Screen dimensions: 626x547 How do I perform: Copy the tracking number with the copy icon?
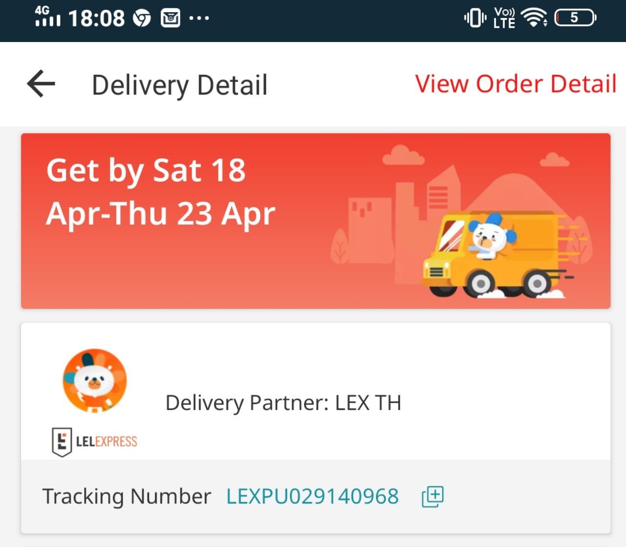point(433,497)
